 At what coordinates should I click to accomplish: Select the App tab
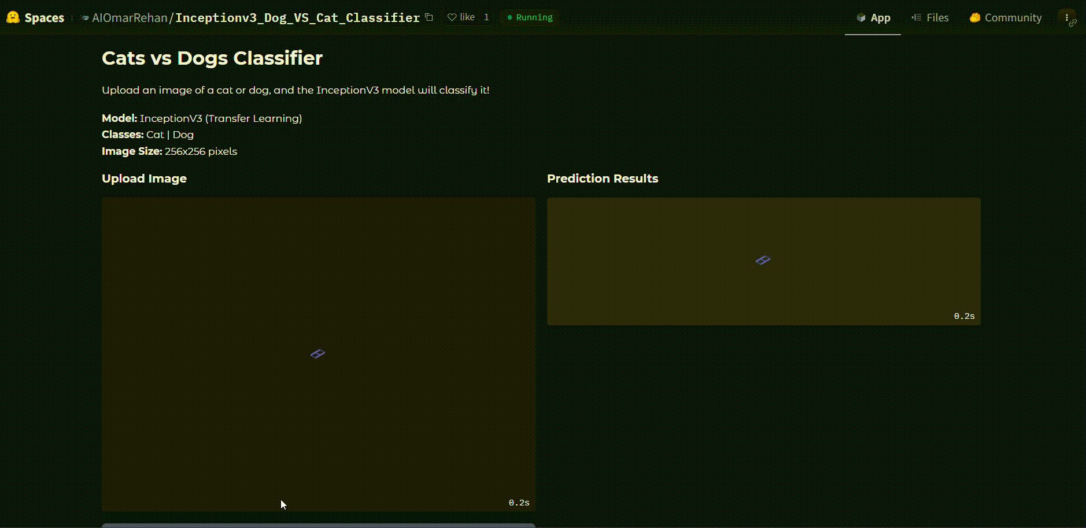tap(874, 17)
